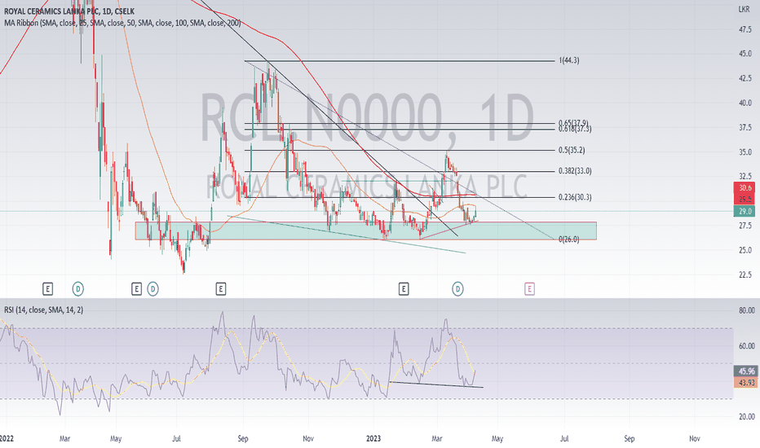Open the earnings E marker in late May 2022
The width and height of the screenshot is (760, 448).
coord(136,289)
